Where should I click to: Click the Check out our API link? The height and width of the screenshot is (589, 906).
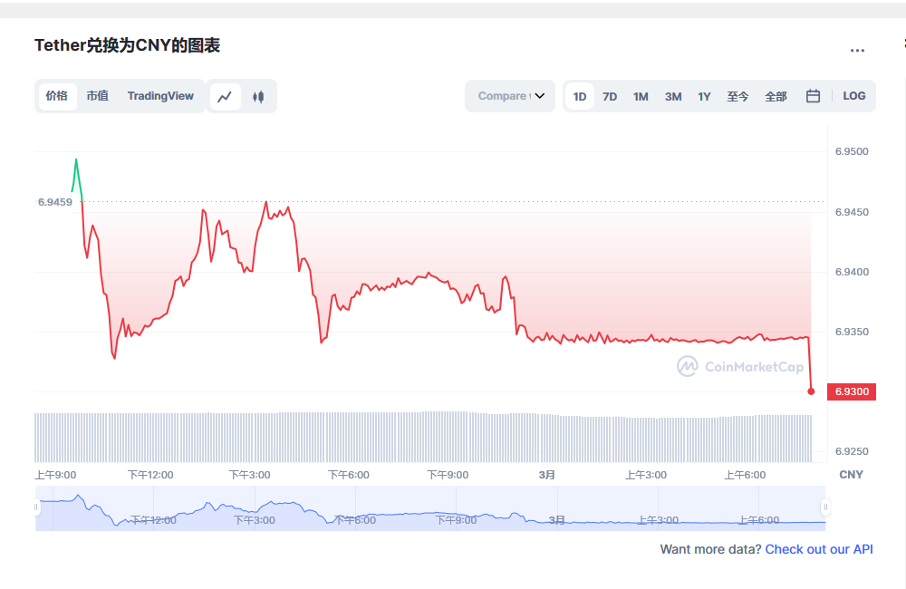[819, 549]
